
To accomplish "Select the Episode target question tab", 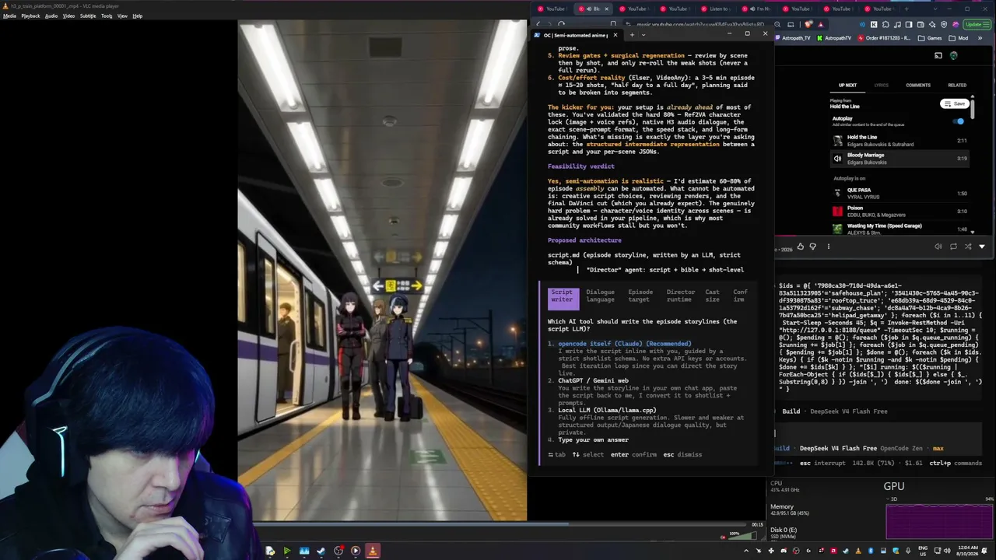I will [x=640, y=296].
